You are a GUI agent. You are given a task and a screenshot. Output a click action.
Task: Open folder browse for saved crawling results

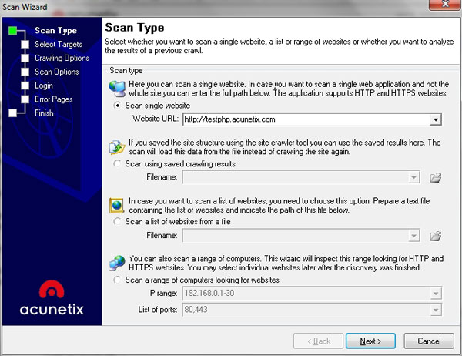[435, 178]
